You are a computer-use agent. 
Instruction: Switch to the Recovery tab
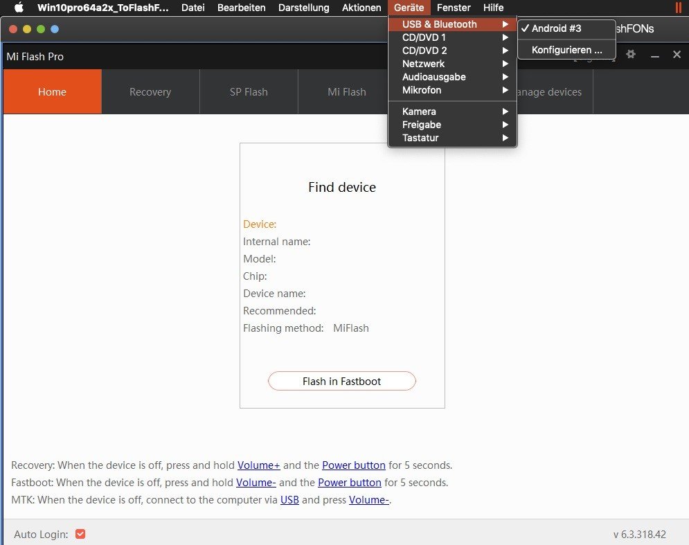[150, 91]
